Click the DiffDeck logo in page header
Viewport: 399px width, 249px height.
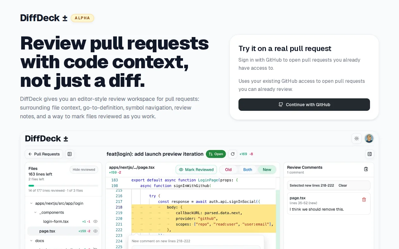(44, 18)
